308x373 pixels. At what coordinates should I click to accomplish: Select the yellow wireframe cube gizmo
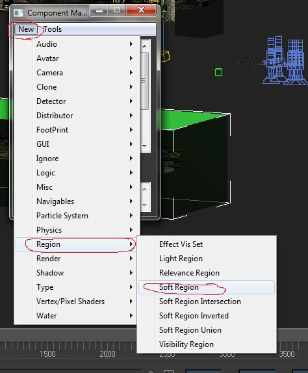click(166, 56)
